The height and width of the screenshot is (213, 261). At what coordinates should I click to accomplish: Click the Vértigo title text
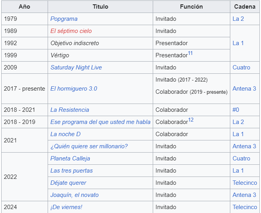pos(59,55)
